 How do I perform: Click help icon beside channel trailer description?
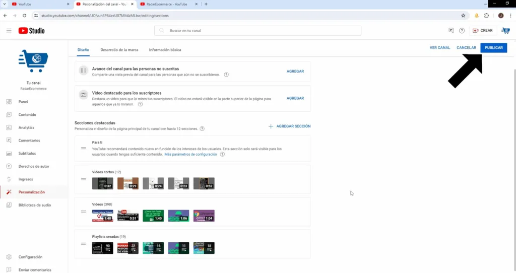(x=226, y=75)
